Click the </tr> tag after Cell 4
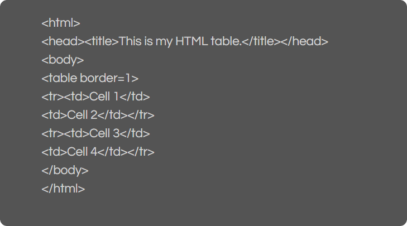Viewport: 407px width, 226px height. (x=141, y=152)
